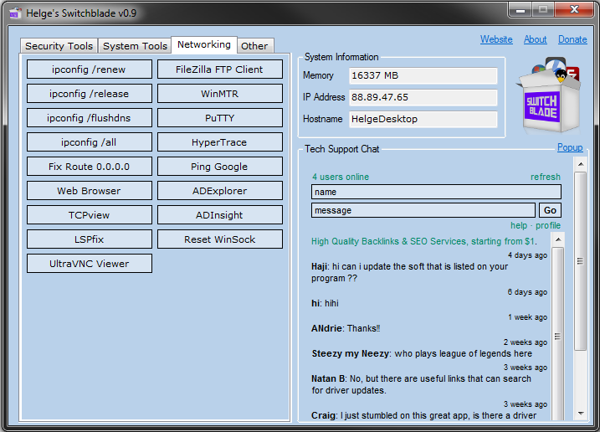Click the Donate link
This screenshot has height=432, width=600.
[x=572, y=39]
